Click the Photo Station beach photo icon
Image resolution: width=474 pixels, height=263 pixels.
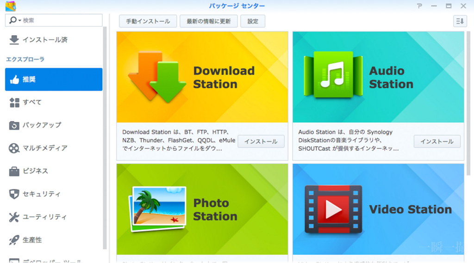tap(157, 209)
